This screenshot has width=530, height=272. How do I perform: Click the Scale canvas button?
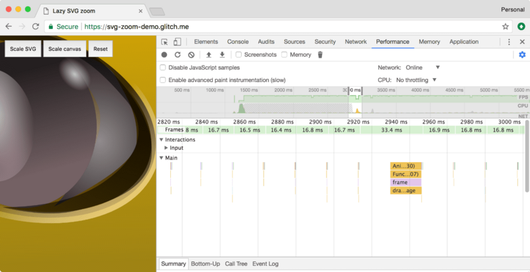coord(64,49)
